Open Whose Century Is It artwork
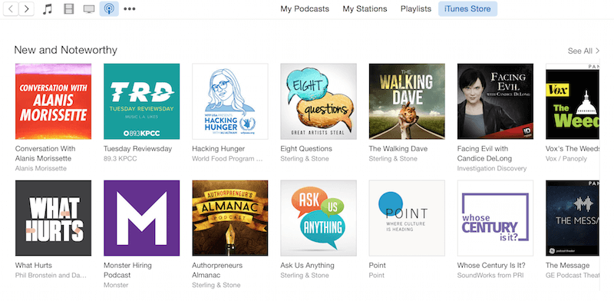The image size is (614, 301). [x=495, y=218]
